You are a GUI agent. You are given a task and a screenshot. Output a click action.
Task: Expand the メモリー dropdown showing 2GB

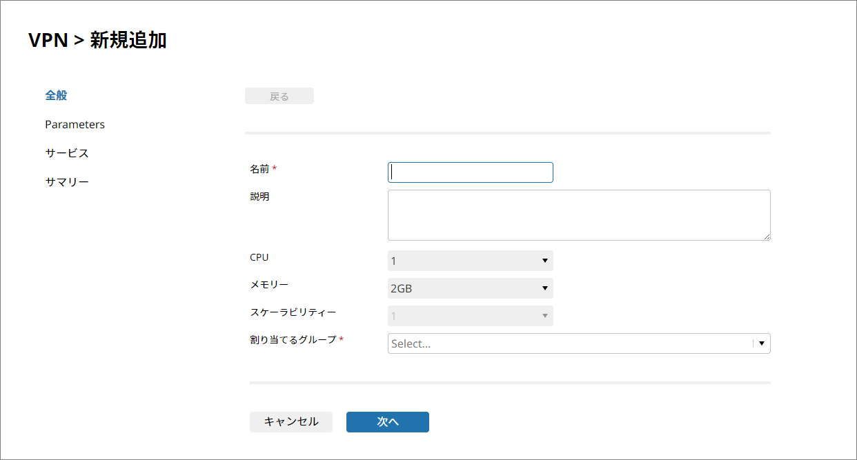point(470,288)
